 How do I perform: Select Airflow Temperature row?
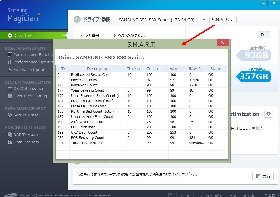pos(141,122)
